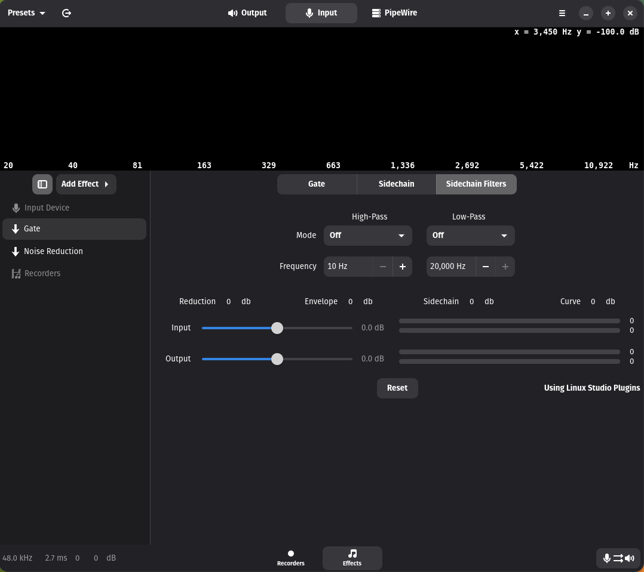Screen dimensions: 644x572
Task: Switch to the Output tab
Action: point(247,13)
